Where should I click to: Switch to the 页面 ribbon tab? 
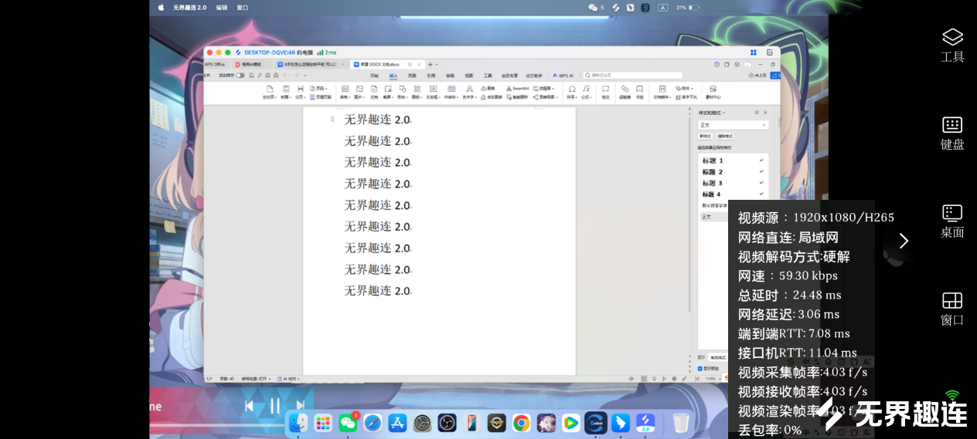(412, 76)
